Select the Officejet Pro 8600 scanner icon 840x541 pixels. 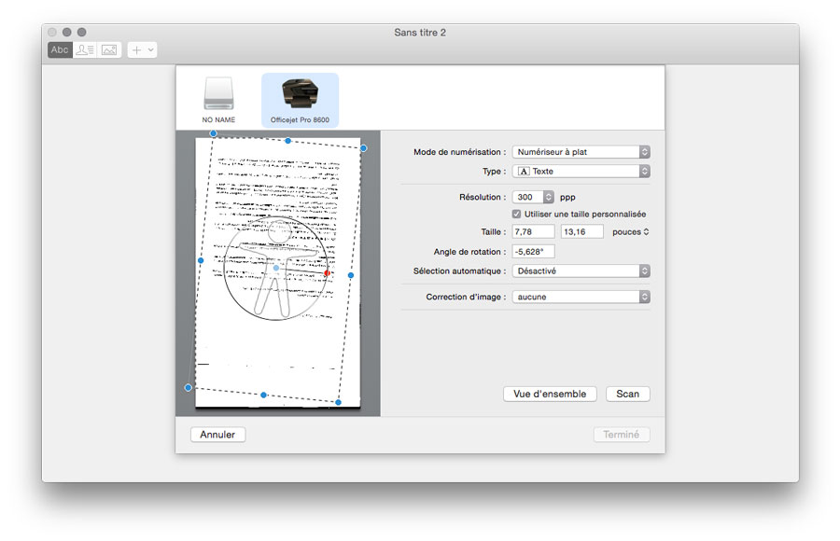click(299, 95)
